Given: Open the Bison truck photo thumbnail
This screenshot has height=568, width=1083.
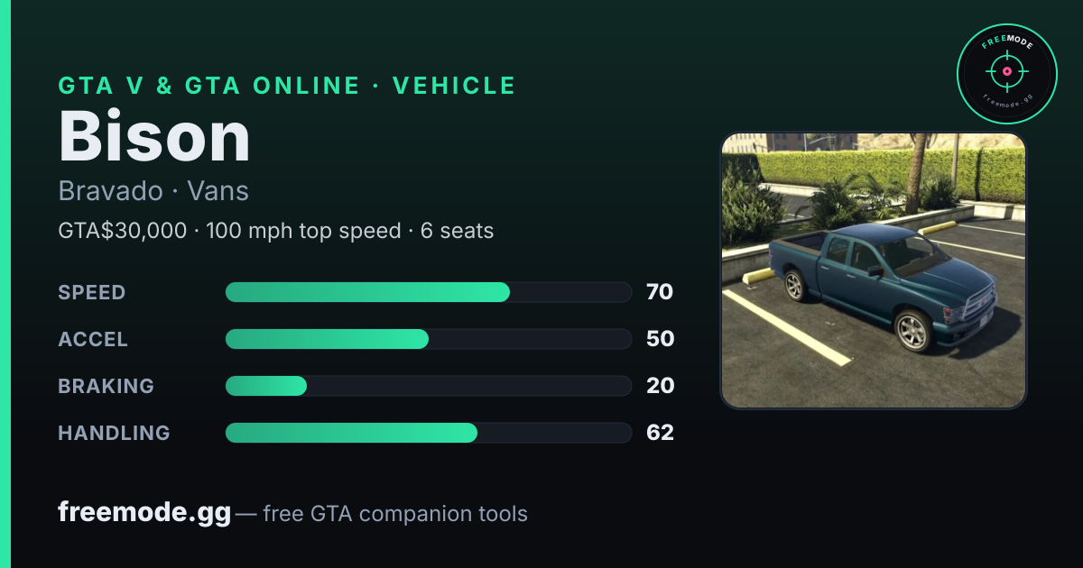Looking at the screenshot, I should (x=874, y=271).
